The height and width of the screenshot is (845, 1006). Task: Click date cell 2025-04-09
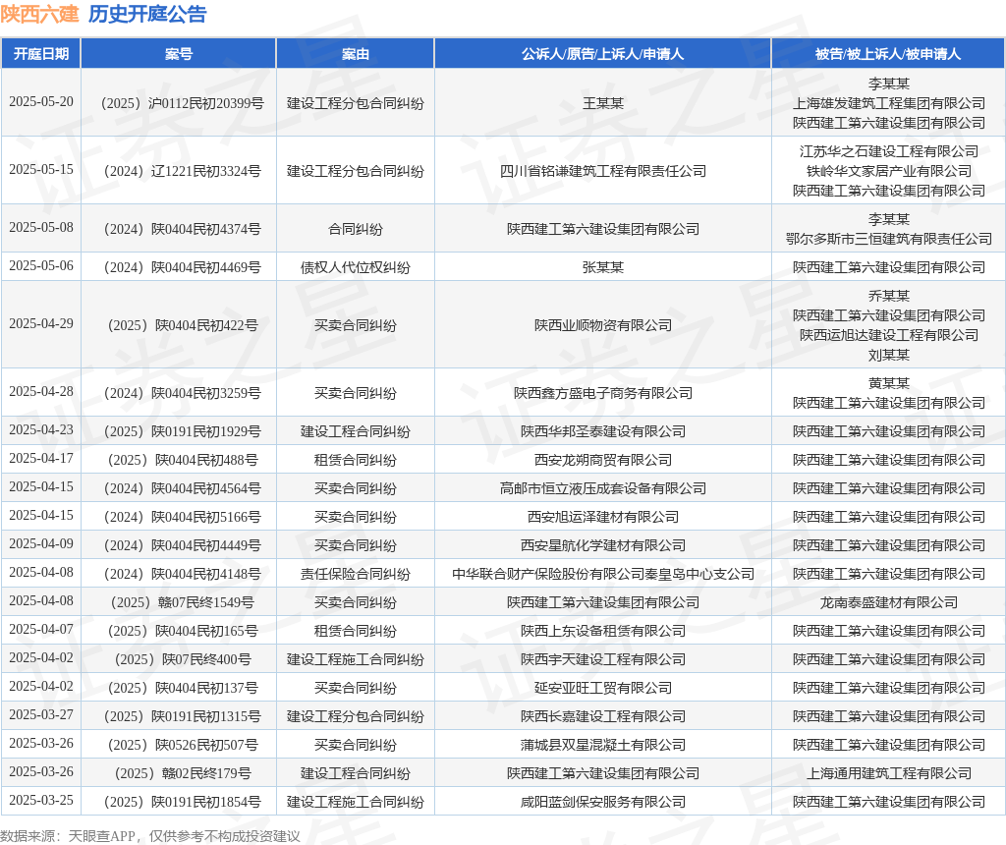click(x=41, y=544)
